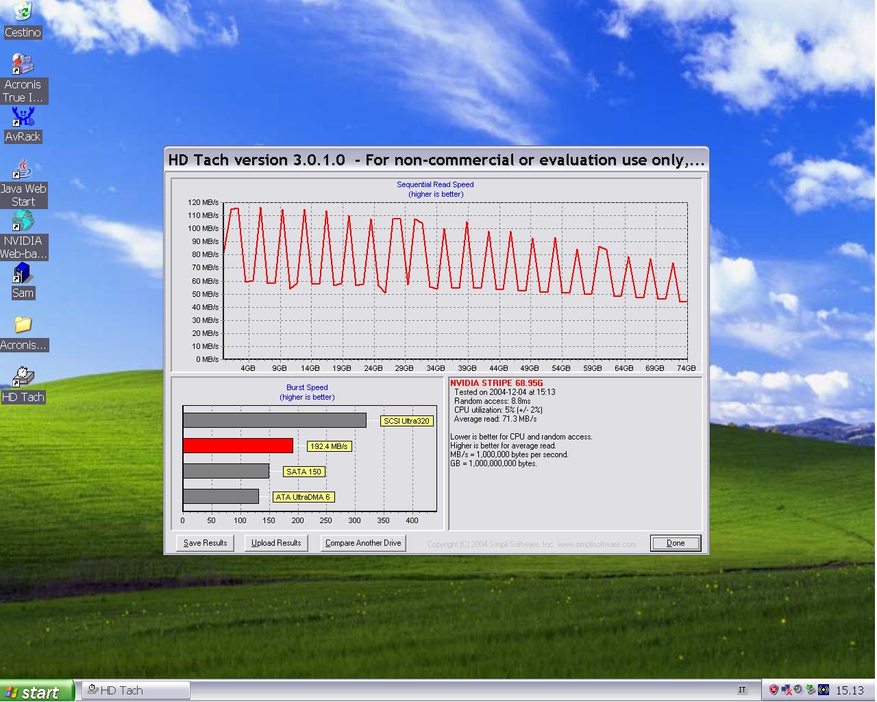The width and height of the screenshot is (877, 702).
Task: Click the Burst Speed chart title
Action: coord(307,387)
